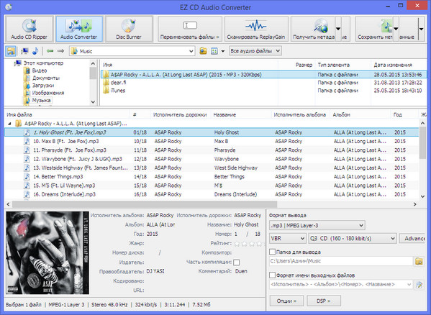Select track 10. Max B (Ft. Joe Fox).mp3
Image resolution: width=431 pixels, height=315 pixels.
[212, 142]
